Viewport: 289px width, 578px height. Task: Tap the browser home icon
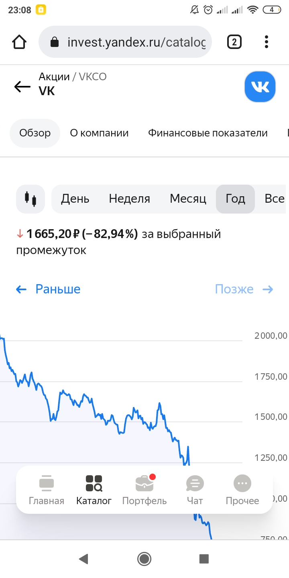pyautogui.click(x=19, y=42)
